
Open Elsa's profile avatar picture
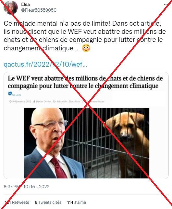[11, 7]
